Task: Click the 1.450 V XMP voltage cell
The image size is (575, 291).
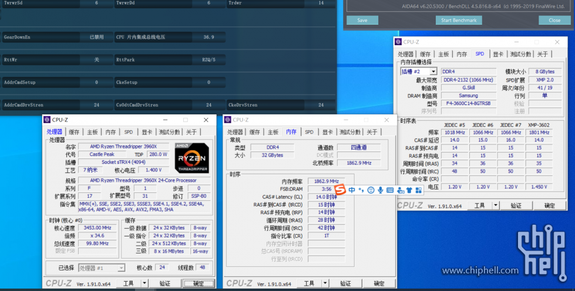Action: pyautogui.click(x=539, y=187)
